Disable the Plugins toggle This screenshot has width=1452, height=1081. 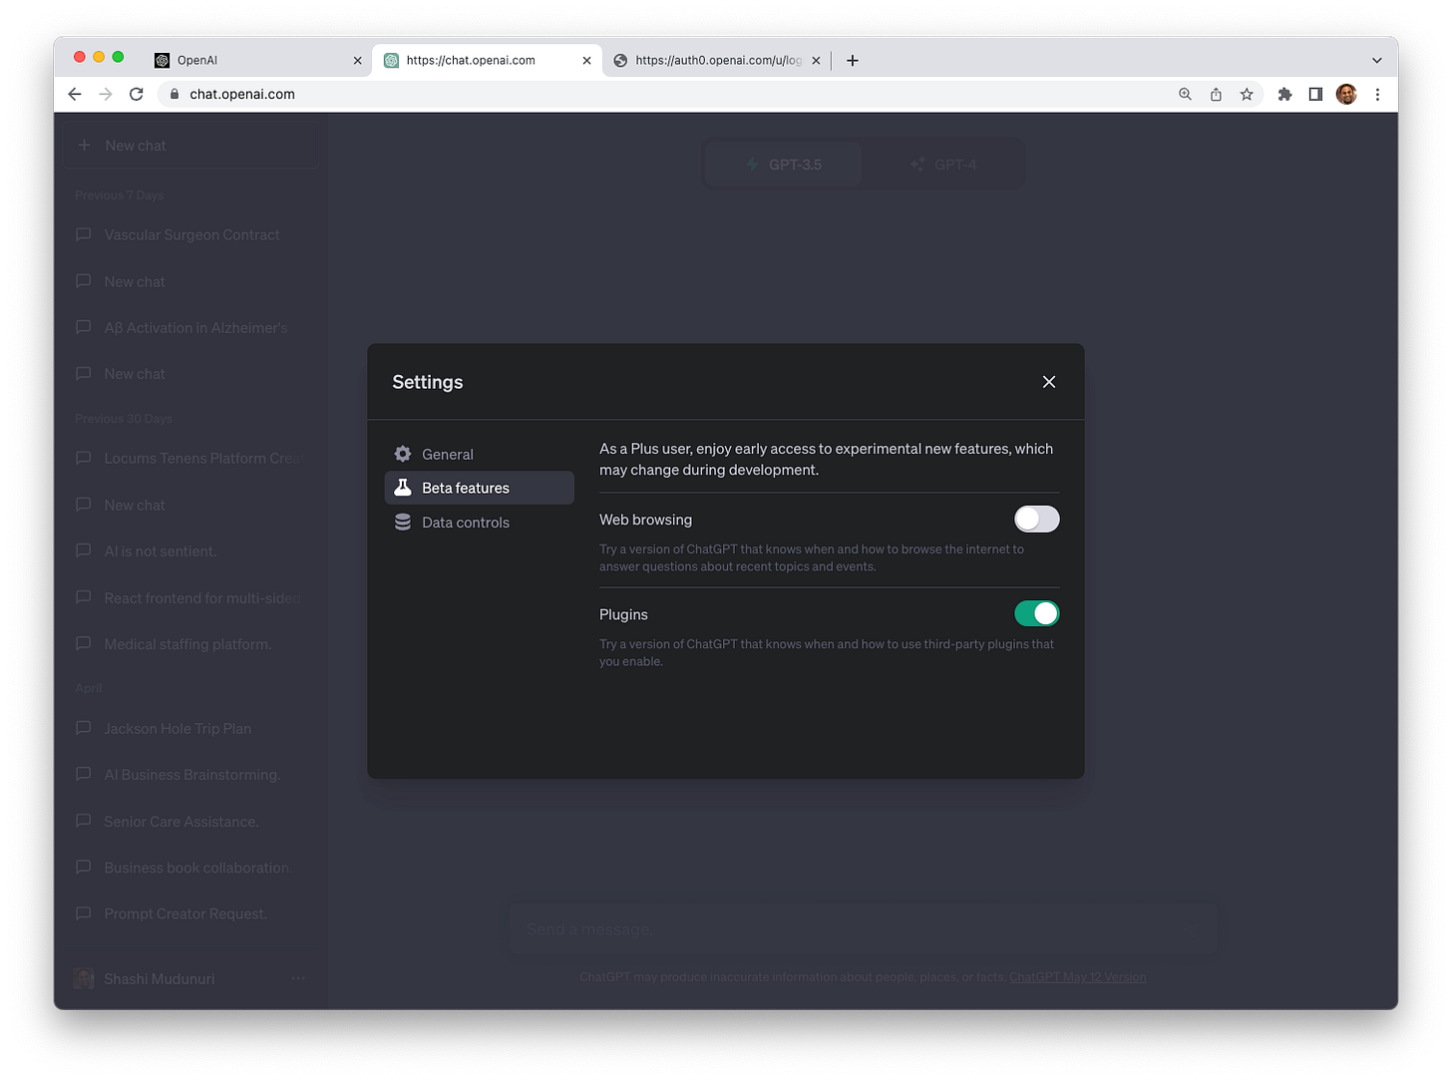coord(1036,613)
